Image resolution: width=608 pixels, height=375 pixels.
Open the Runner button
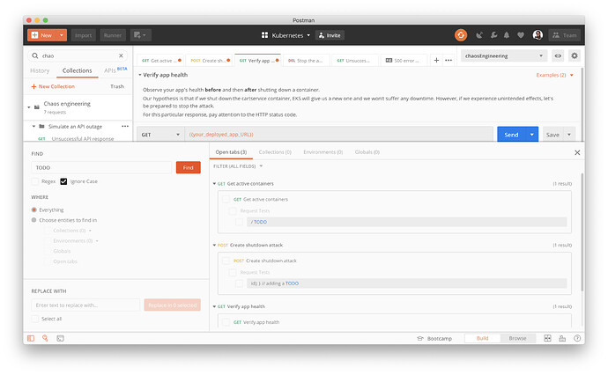(113, 35)
